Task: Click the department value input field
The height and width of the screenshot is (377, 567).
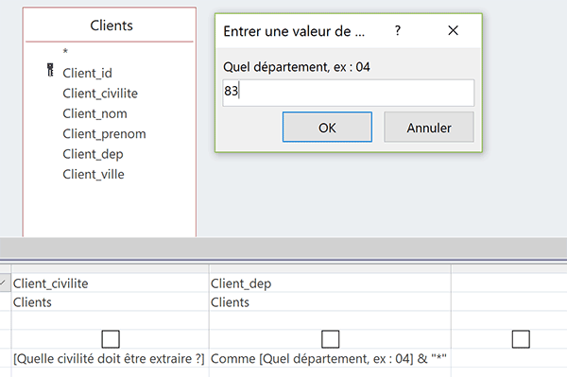Action: (348, 93)
